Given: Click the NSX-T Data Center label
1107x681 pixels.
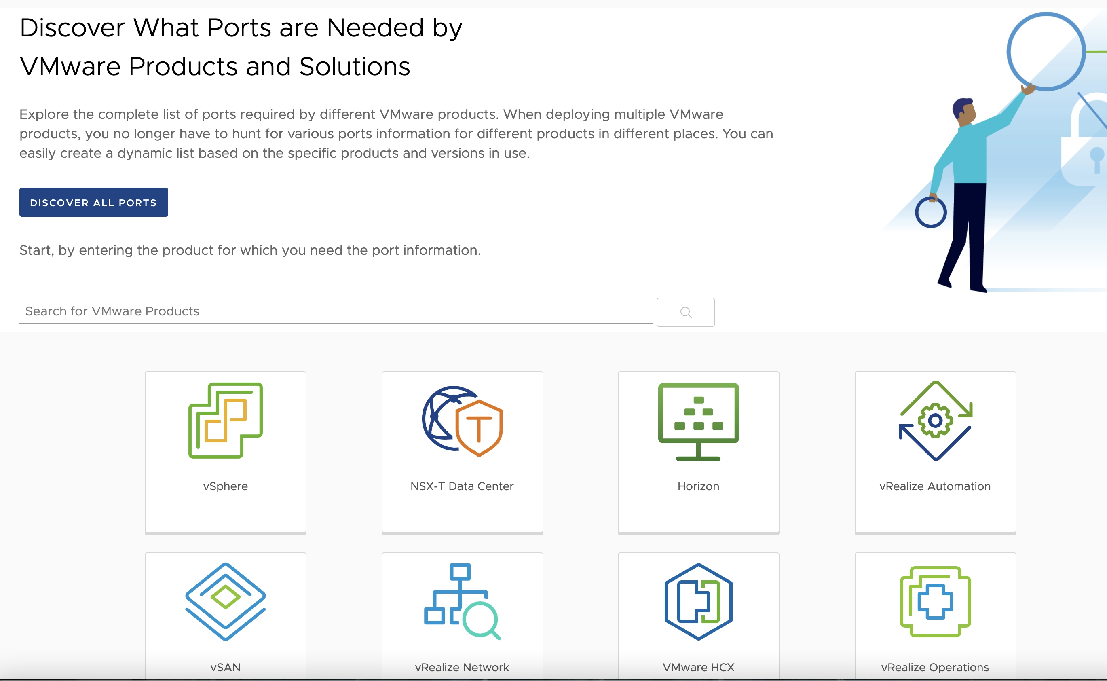Looking at the screenshot, I should pyautogui.click(x=462, y=486).
